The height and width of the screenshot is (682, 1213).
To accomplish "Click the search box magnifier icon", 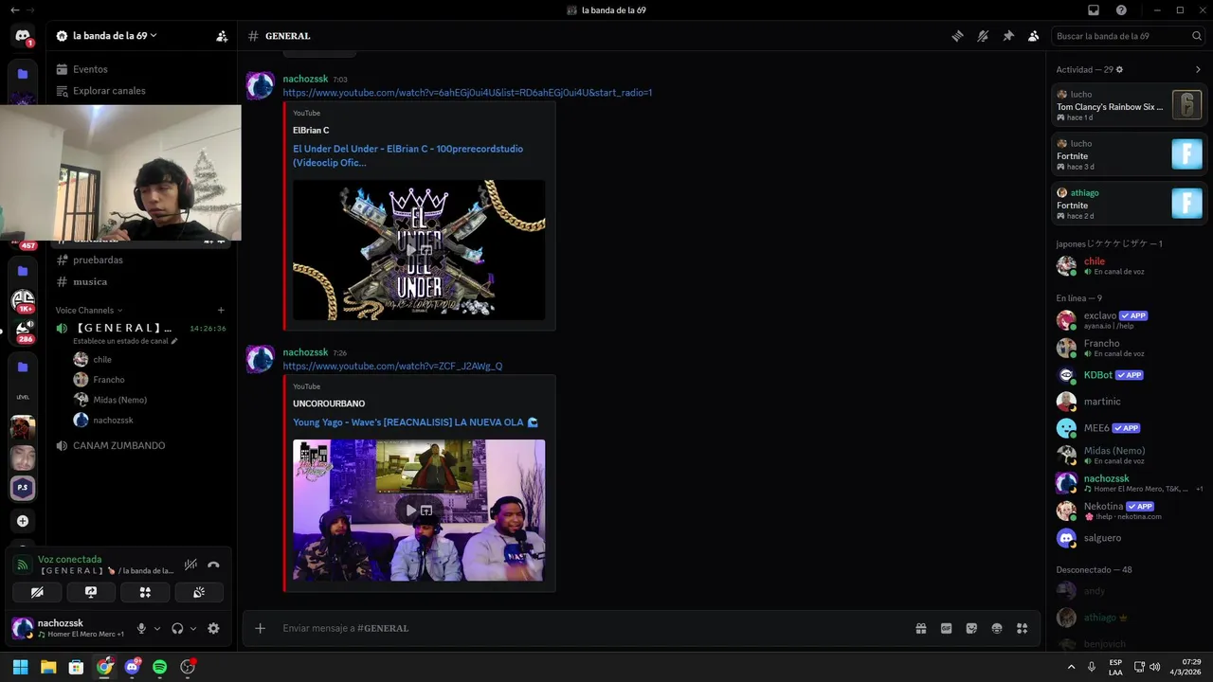I will tap(1197, 36).
